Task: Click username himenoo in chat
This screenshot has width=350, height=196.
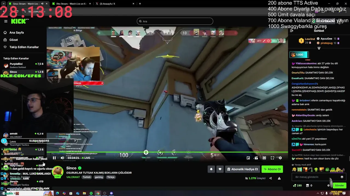Action: pyautogui.click(x=309, y=144)
